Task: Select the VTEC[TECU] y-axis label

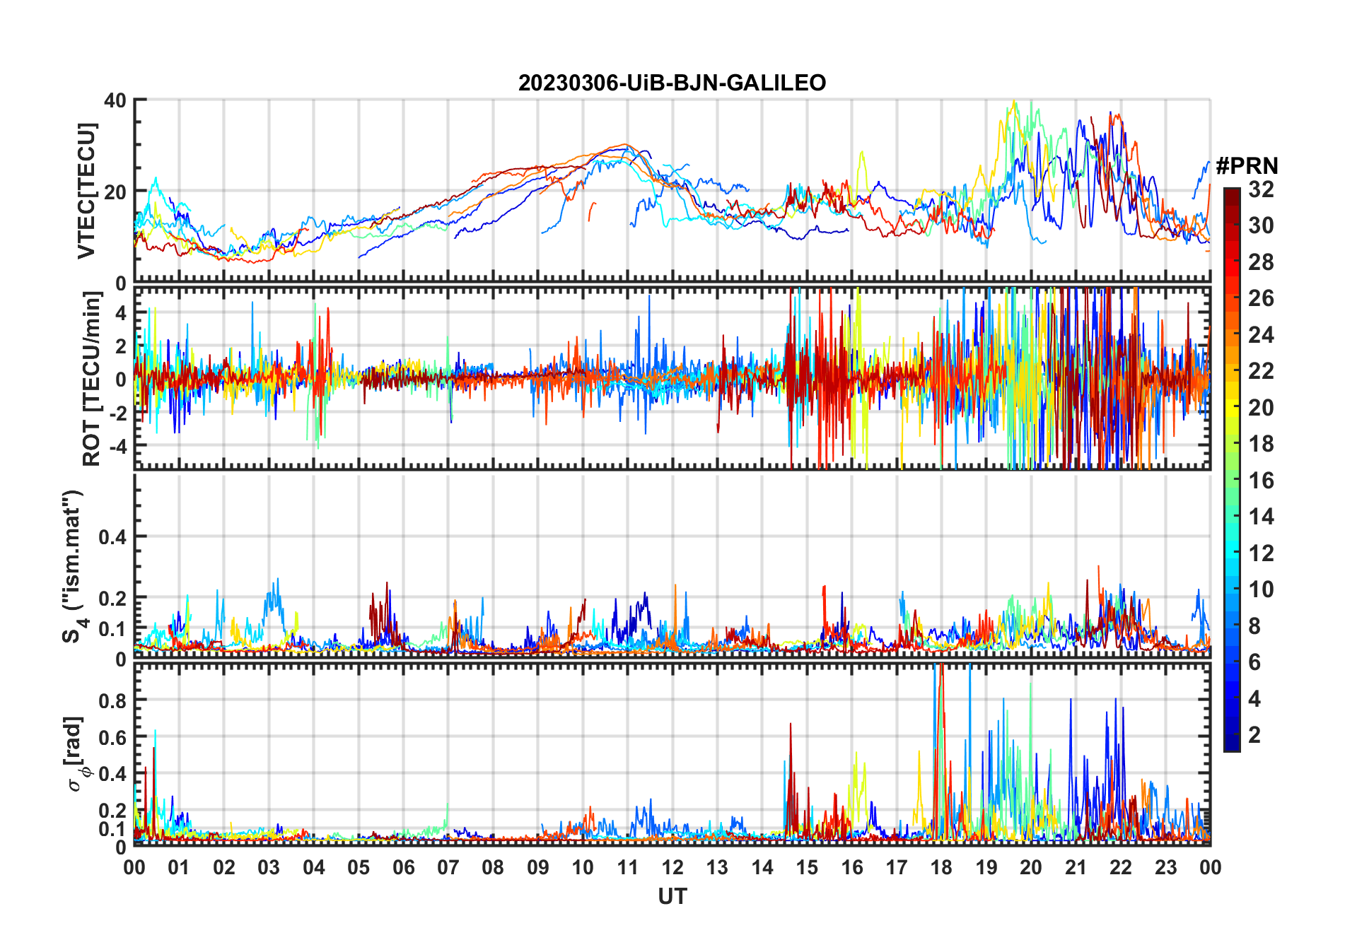Action: click(86, 191)
